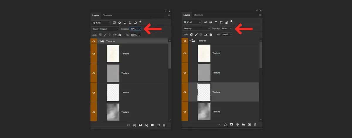Collapse the Textures group in right panel

pyautogui.click(x=190, y=41)
